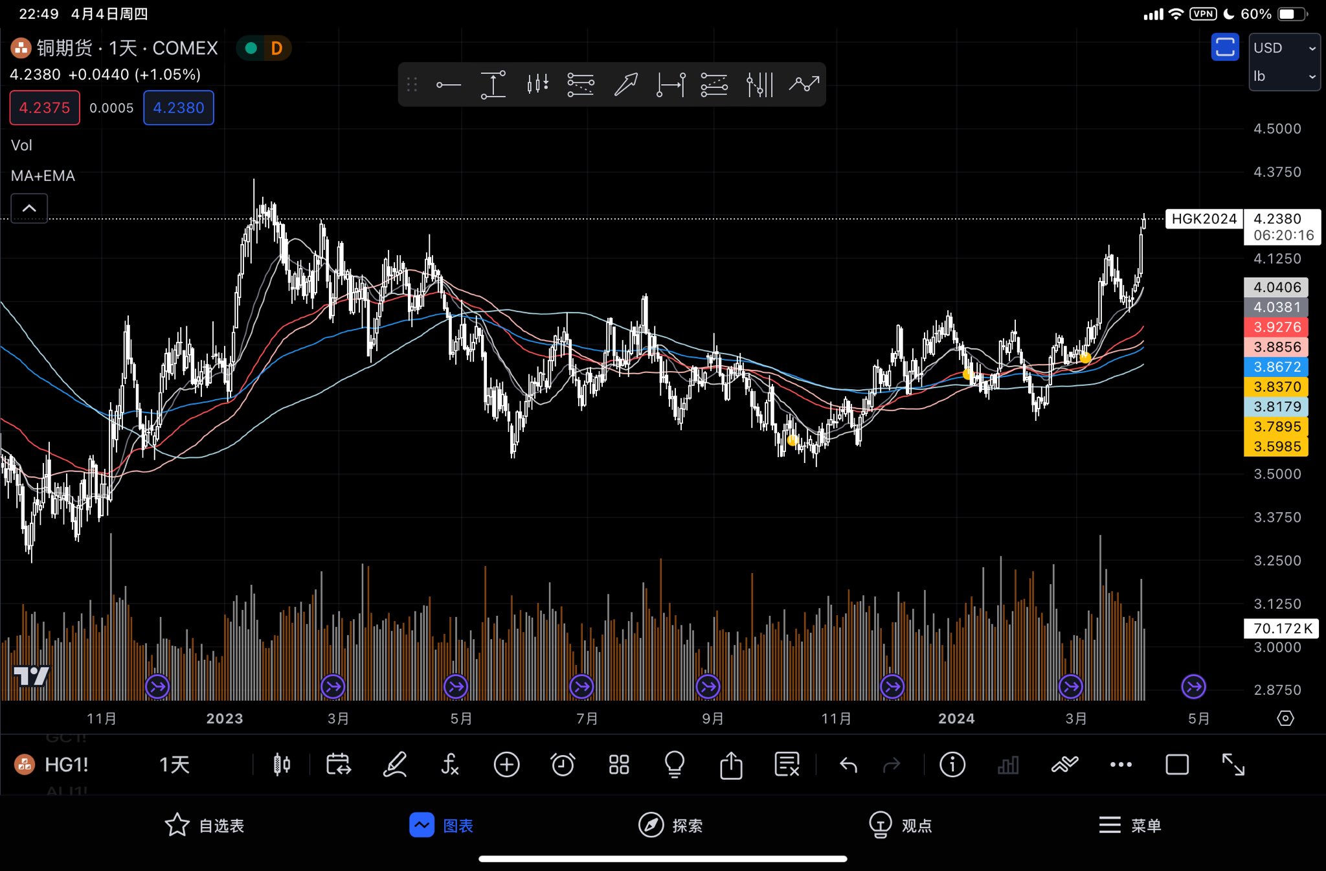Tap the fullscreen toggle button top right
The image size is (1326, 871).
pos(1224,48)
